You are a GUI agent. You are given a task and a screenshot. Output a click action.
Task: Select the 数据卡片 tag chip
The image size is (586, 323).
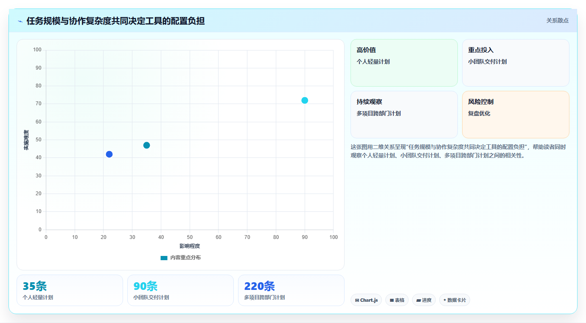click(x=454, y=300)
